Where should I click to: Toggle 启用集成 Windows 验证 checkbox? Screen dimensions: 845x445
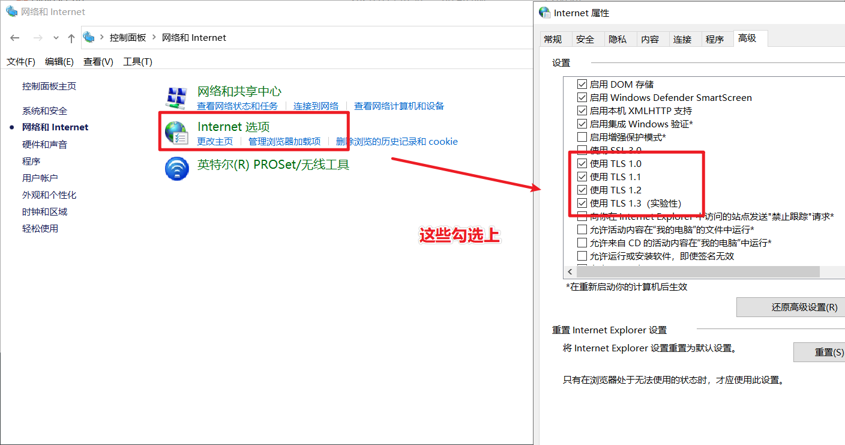(x=582, y=124)
